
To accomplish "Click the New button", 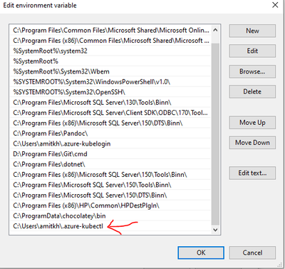I will coord(252,31).
